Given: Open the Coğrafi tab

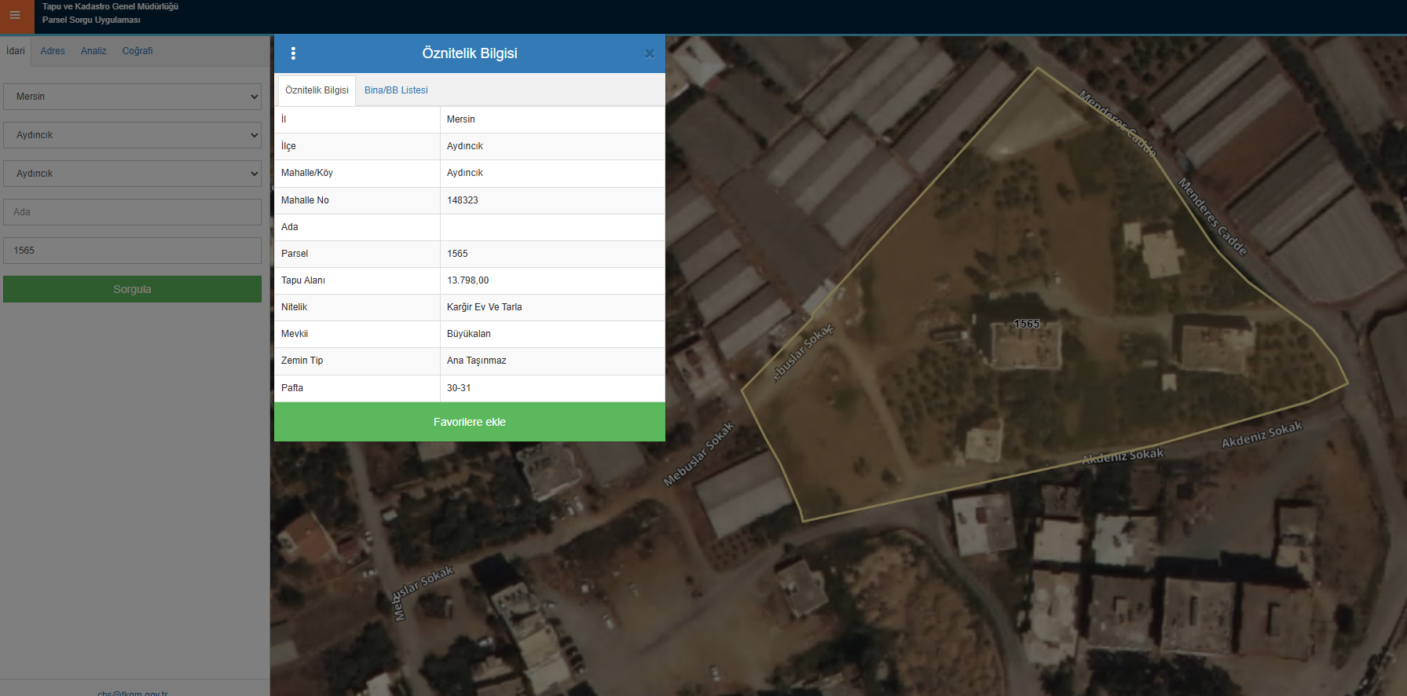Looking at the screenshot, I should coord(137,51).
